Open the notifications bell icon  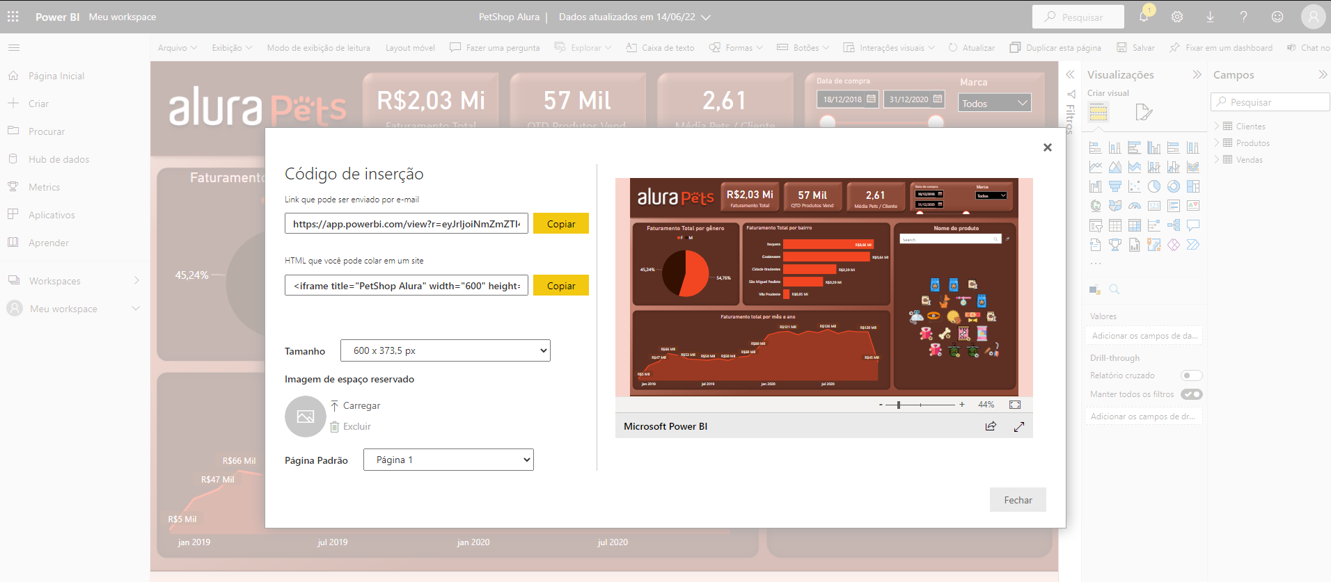[x=1144, y=17]
